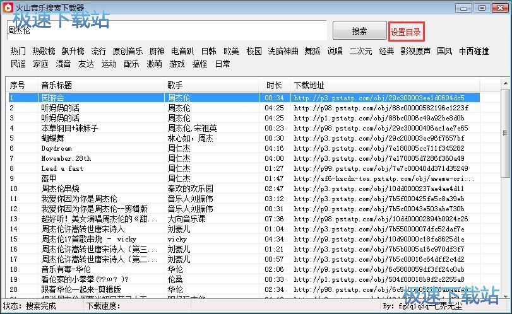Choose the 飙升榜 category
This screenshot has height=314, width=512.
[73, 51]
